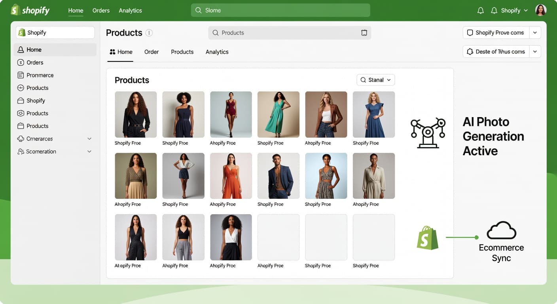Open the orange jumpsuit product thumbnail
This screenshot has height=304, width=557.
[231, 176]
